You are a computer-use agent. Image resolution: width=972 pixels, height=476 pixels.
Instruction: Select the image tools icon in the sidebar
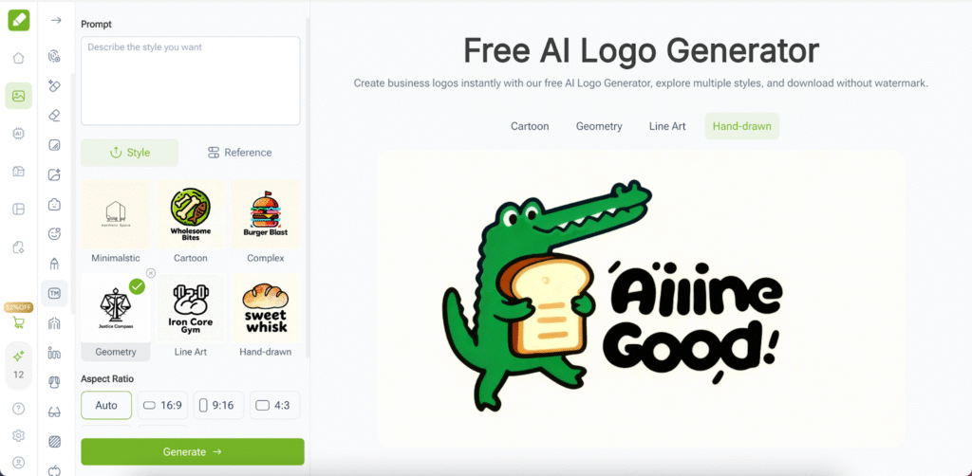19,96
